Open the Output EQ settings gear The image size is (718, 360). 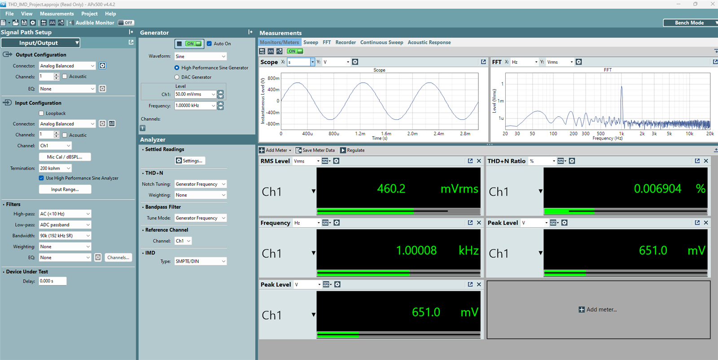[x=102, y=88]
